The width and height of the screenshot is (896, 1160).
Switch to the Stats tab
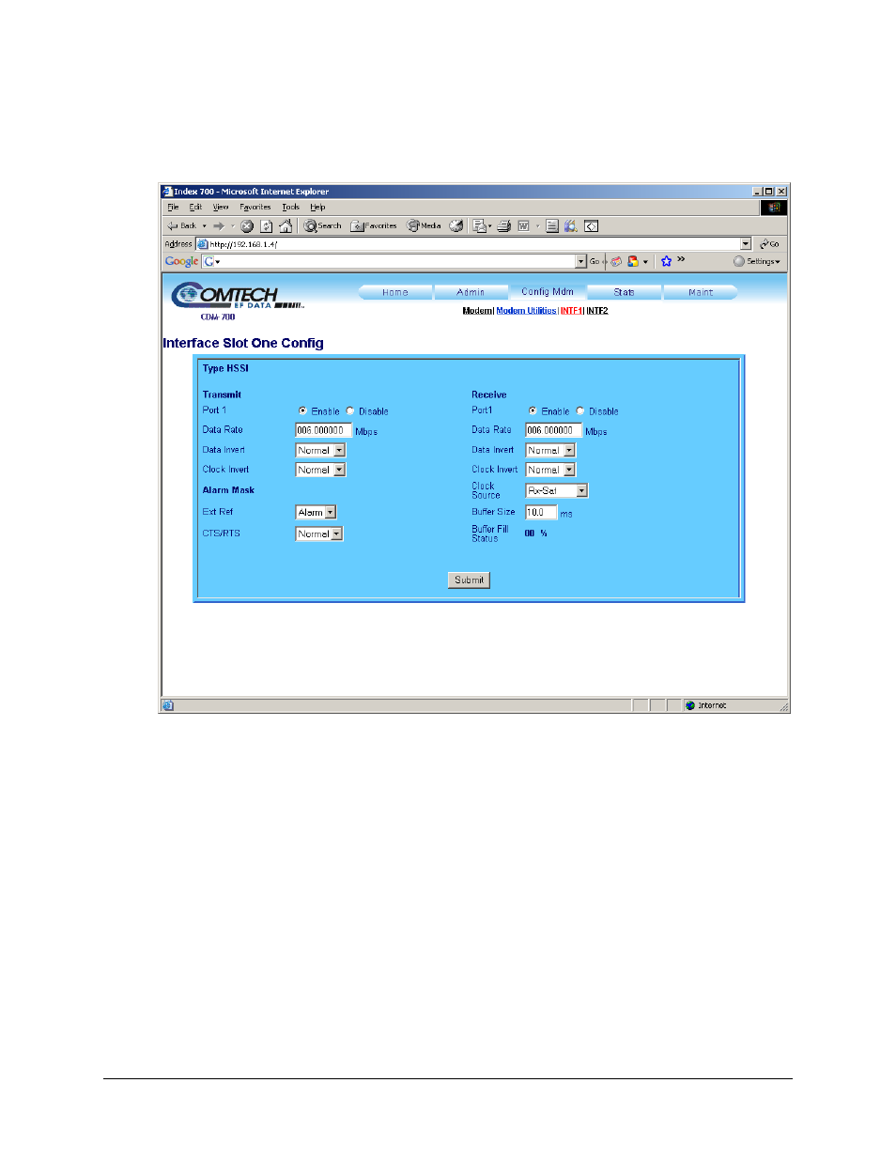[625, 292]
